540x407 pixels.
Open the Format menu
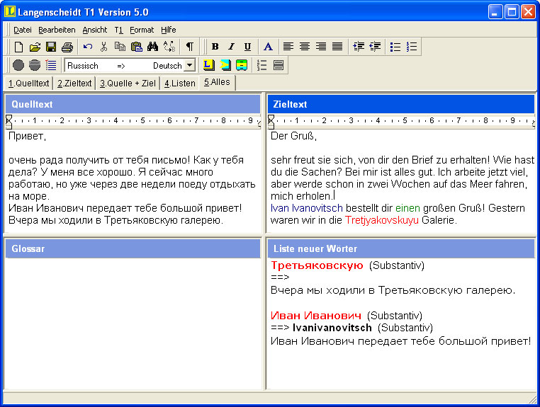[142, 30]
